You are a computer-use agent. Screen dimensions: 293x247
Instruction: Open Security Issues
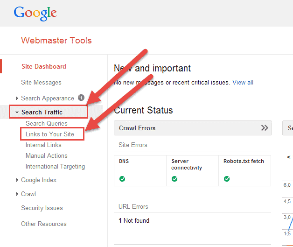pyautogui.click(x=42, y=208)
